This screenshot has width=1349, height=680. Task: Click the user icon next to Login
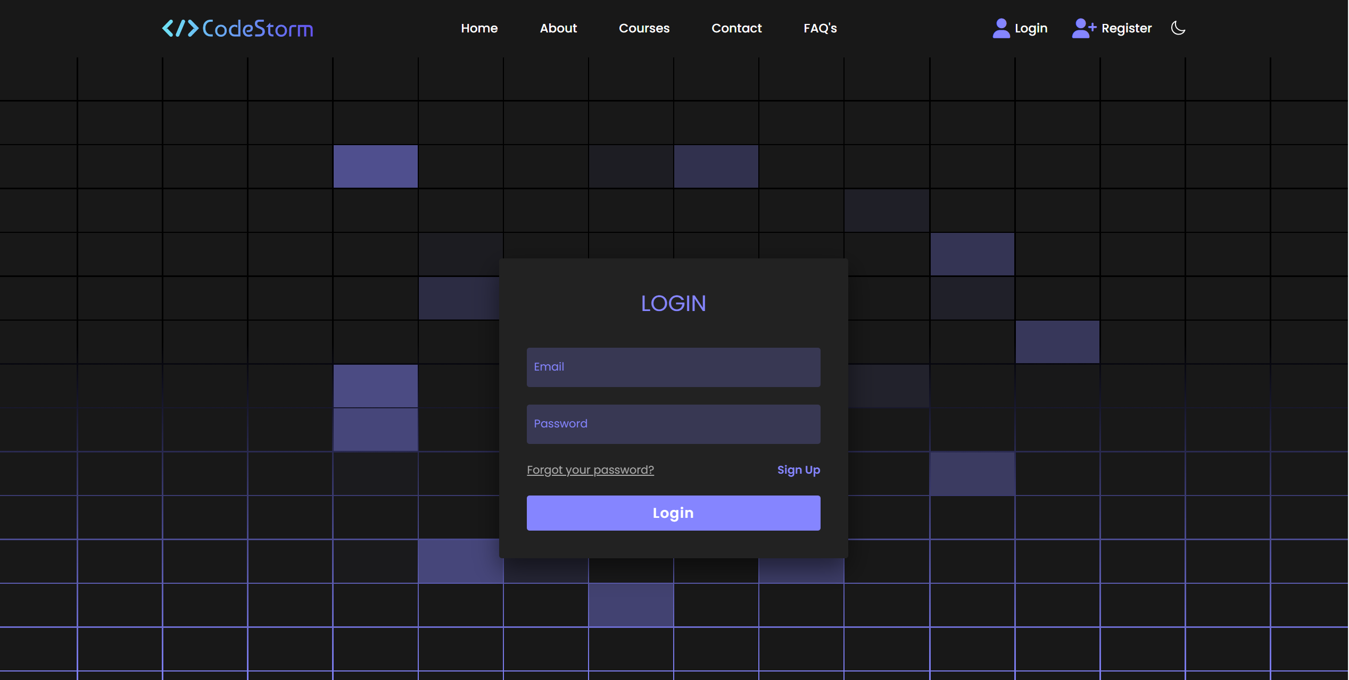coord(1001,28)
